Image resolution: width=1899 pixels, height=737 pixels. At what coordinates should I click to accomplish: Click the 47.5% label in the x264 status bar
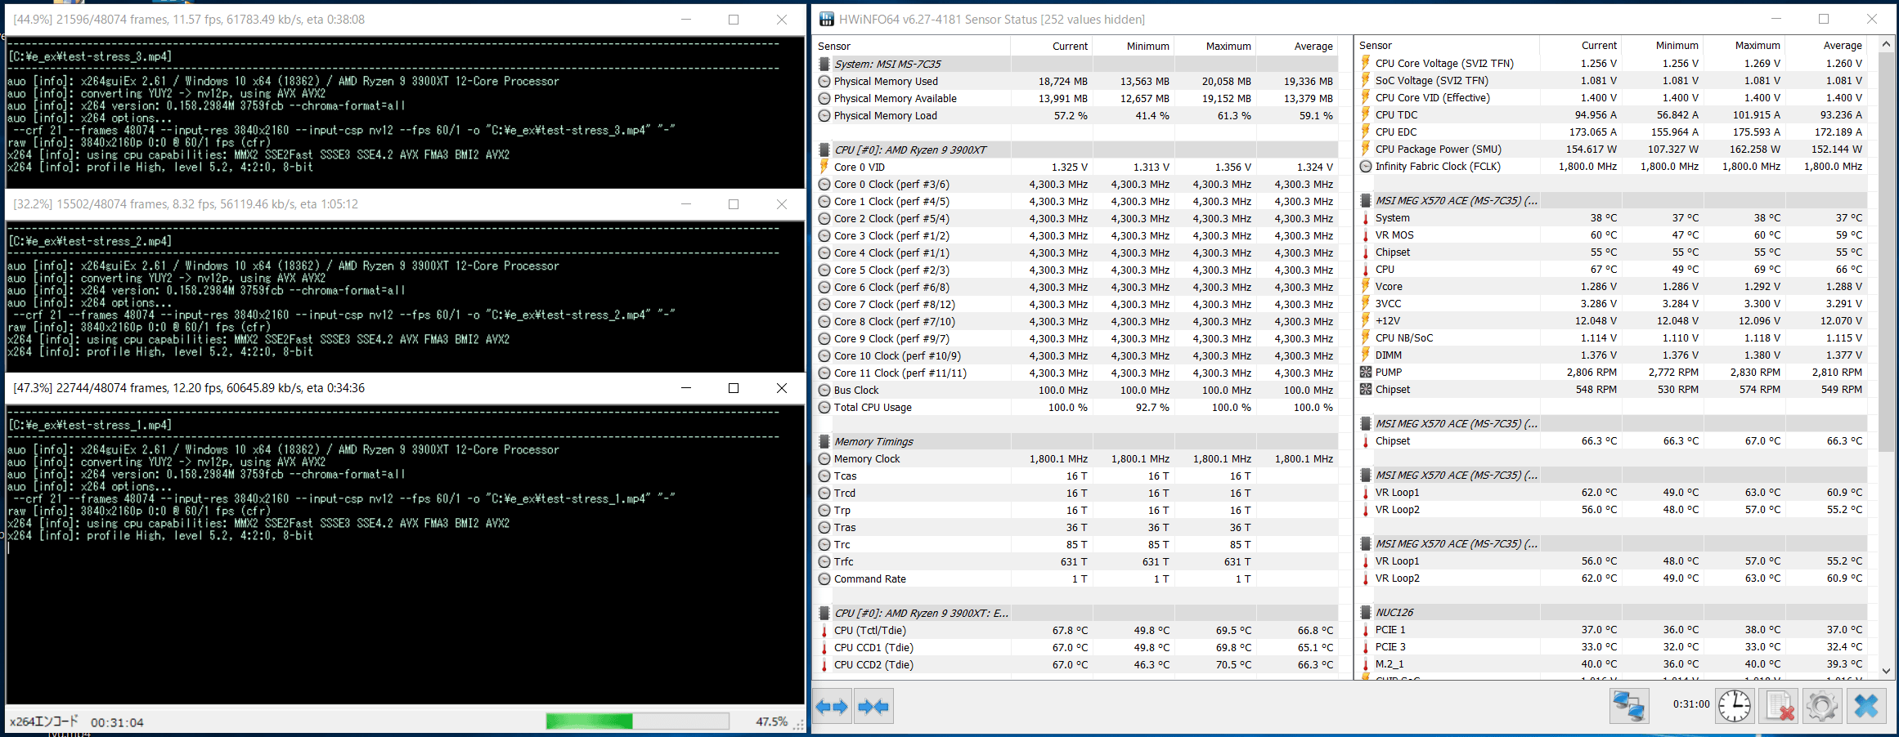pos(771,721)
